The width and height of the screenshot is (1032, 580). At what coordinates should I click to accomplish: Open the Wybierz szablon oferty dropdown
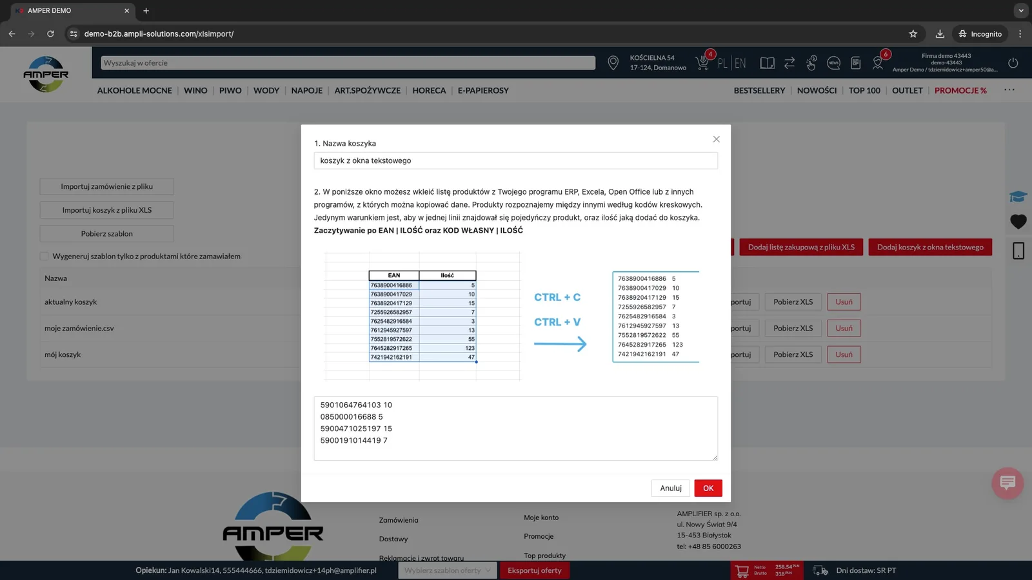click(x=447, y=570)
